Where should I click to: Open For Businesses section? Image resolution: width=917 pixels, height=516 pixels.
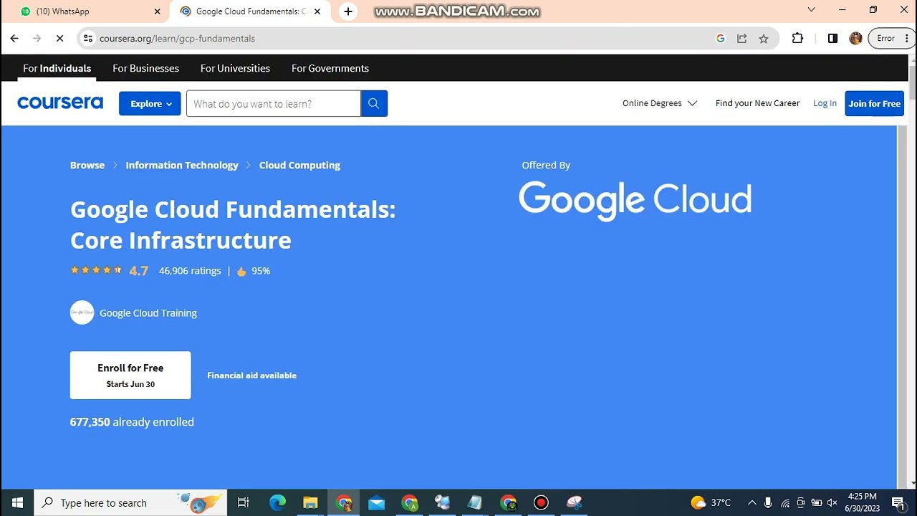tap(145, 68)
